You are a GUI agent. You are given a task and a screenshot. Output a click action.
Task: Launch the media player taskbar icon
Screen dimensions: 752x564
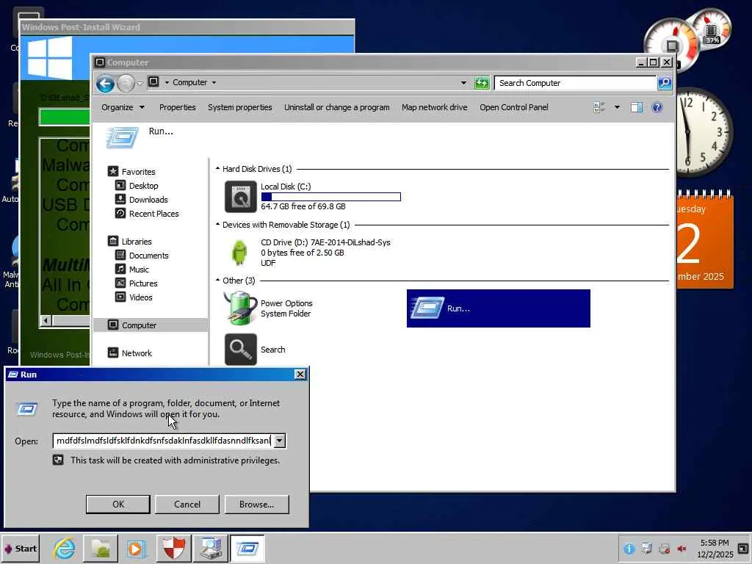tap(137, 548)
